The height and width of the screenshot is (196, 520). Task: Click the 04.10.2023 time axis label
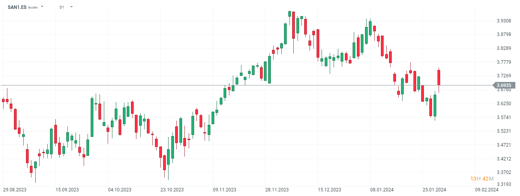tap(120, 189)
